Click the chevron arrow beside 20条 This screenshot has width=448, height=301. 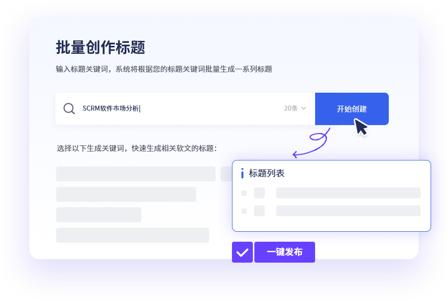coord(304,109)
